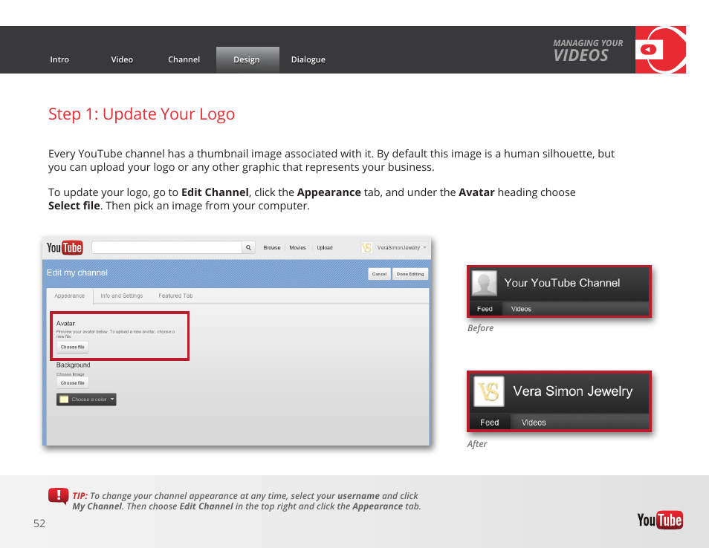Click the magnifier search button

249,248
